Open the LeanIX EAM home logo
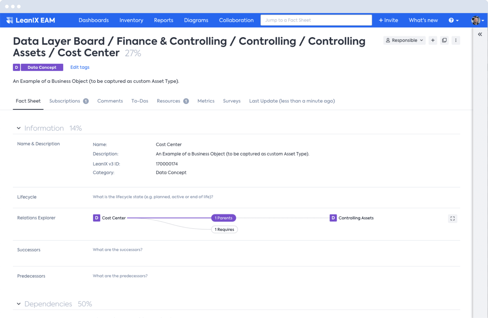The width and height of the screenshot is (488, 318). 30,20
